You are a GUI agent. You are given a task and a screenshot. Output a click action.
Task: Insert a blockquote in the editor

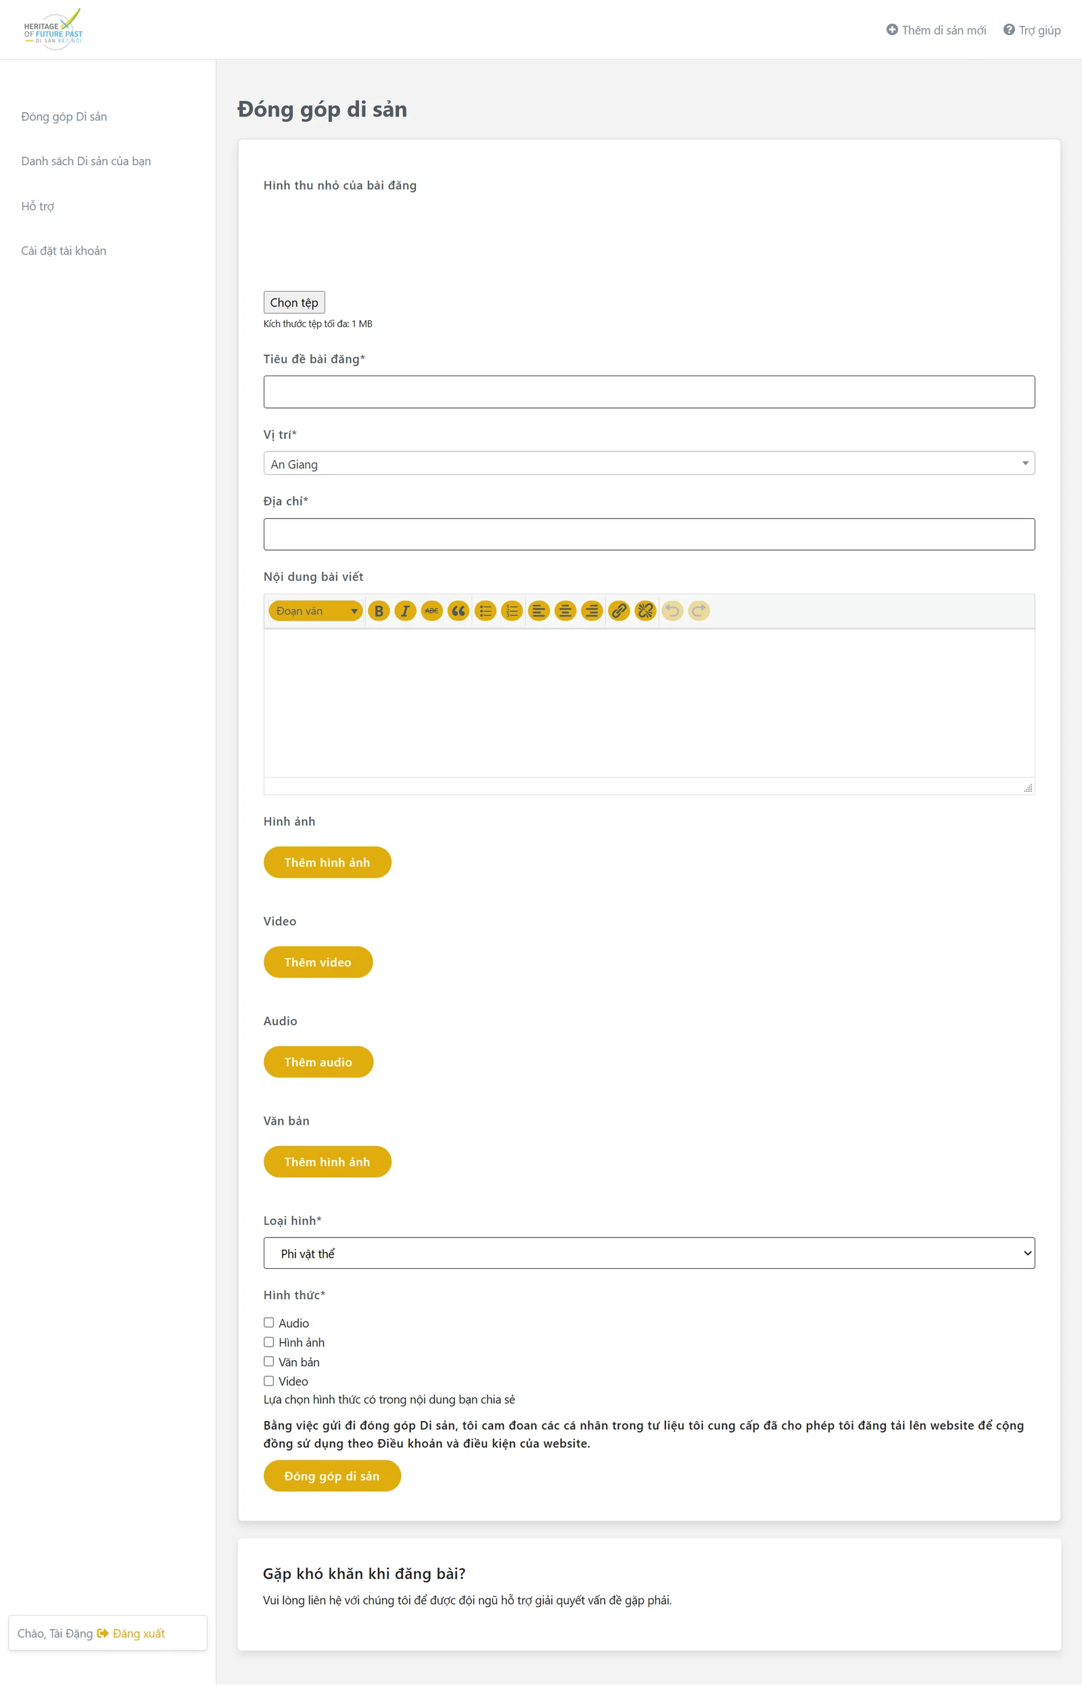click(458, 611)
